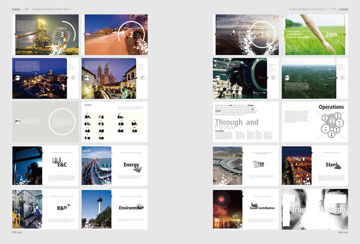This screenshot has height=244, width=360.
Task: Click the clock icon beside the night cityscape photo
Action: pos(73,78)
